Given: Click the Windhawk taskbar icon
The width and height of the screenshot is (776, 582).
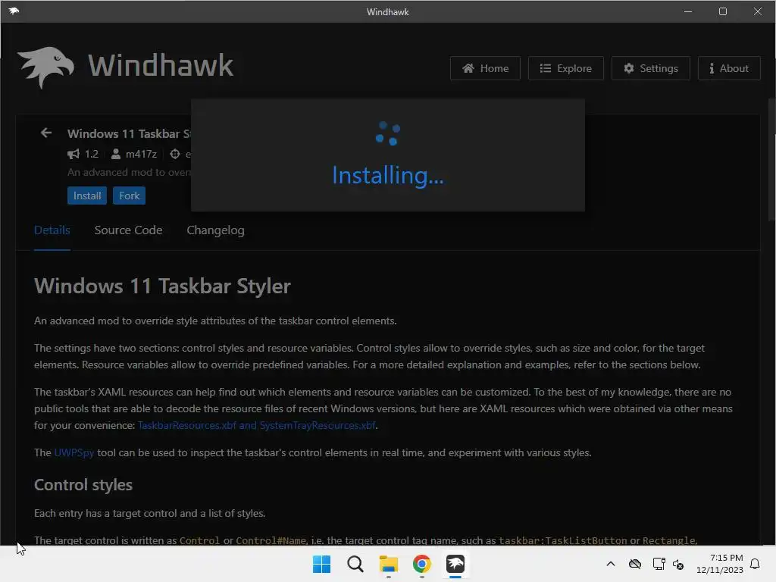Looking at the screenshot, I should click(x=455, y=564).
